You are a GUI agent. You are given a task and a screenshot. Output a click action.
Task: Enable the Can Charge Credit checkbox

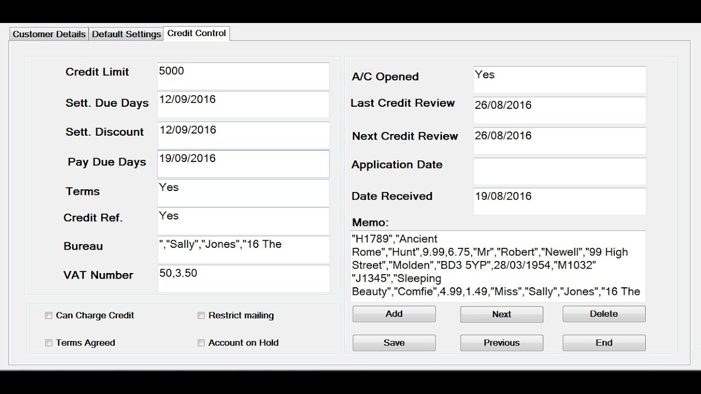(49, 315)
